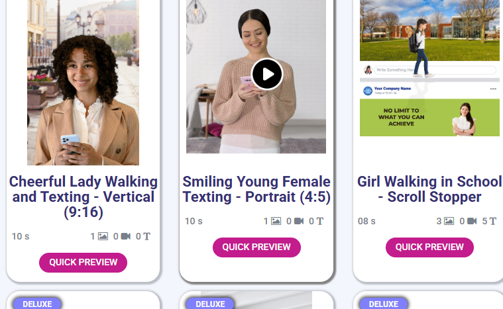The image size is (503, 309).
Task: Click image count icon on Girl Walking card
Action: tap(449, 221)
